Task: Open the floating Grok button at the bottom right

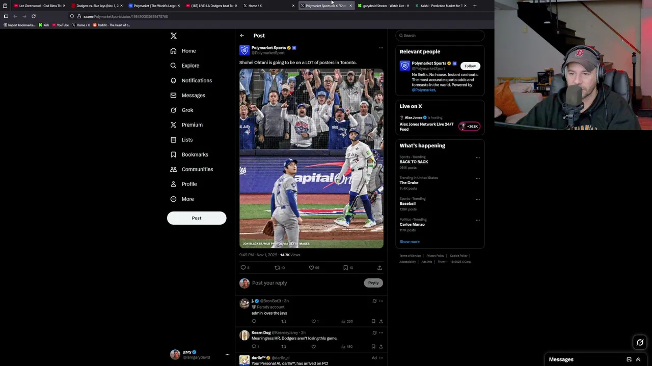Action: [640, 343]
